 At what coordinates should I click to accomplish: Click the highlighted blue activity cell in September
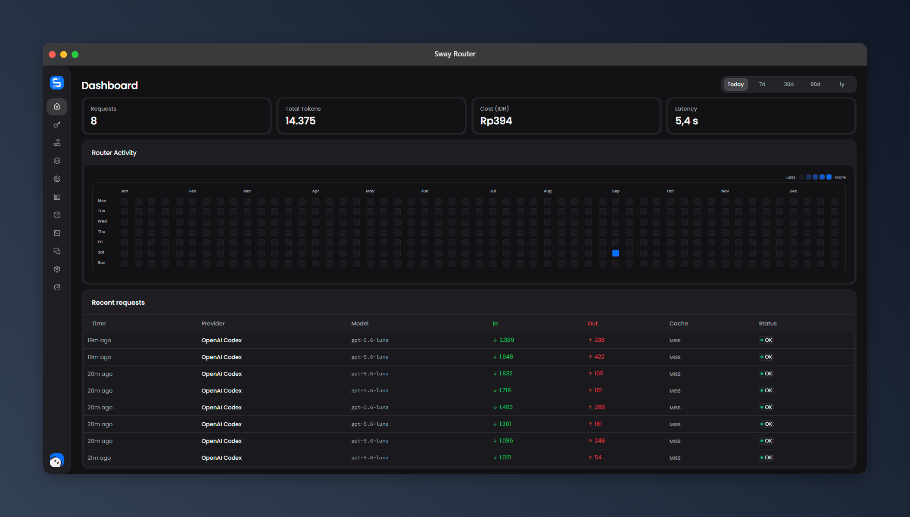pyautogui.click(x=616, y=253)
